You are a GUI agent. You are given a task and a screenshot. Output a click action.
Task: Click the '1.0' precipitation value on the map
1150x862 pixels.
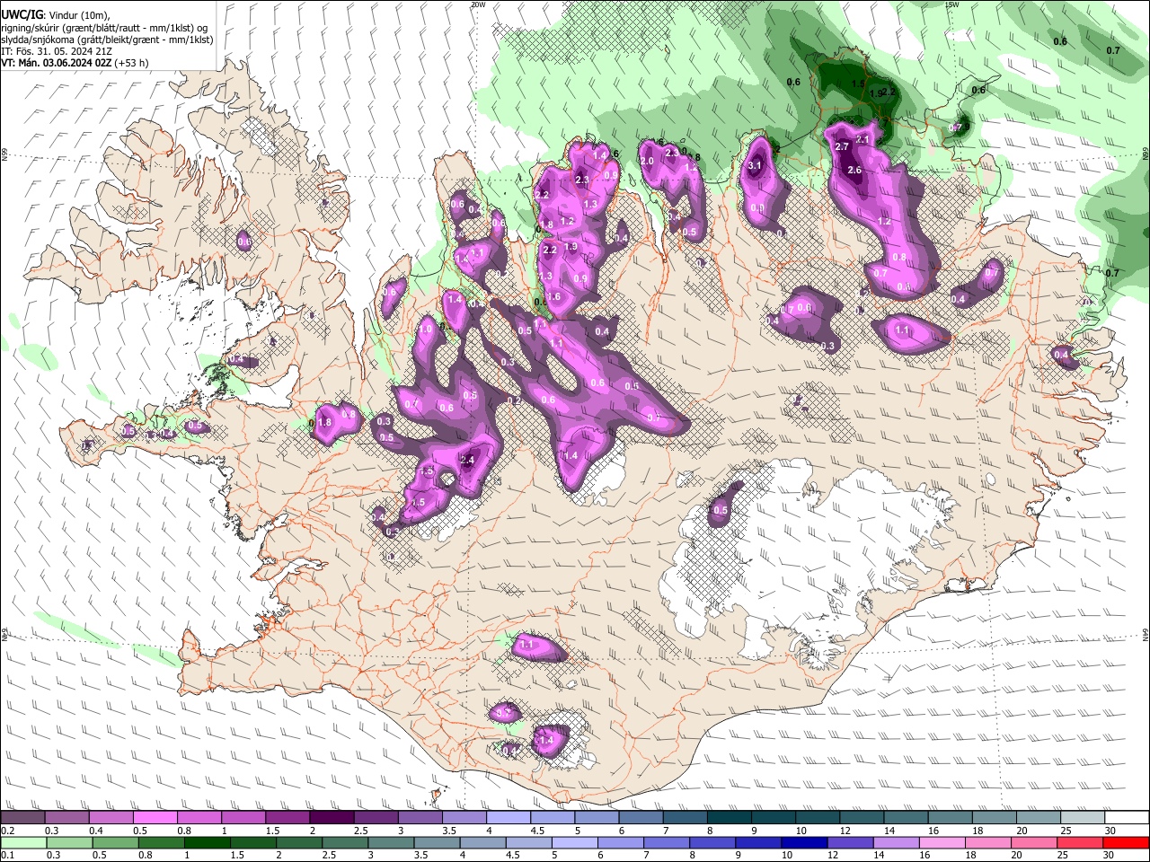coord(425,330)
